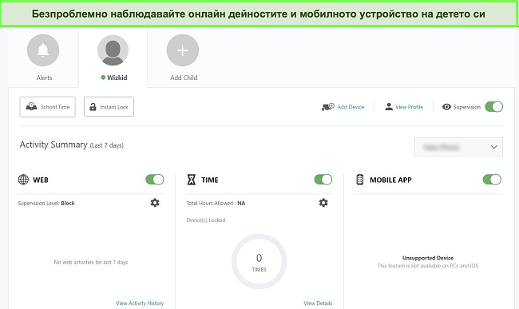Toggle the Supervision switch
Image resolution: width=519 pixels, height=309 pixels.
pyautogui.click(x=493, y=106)
